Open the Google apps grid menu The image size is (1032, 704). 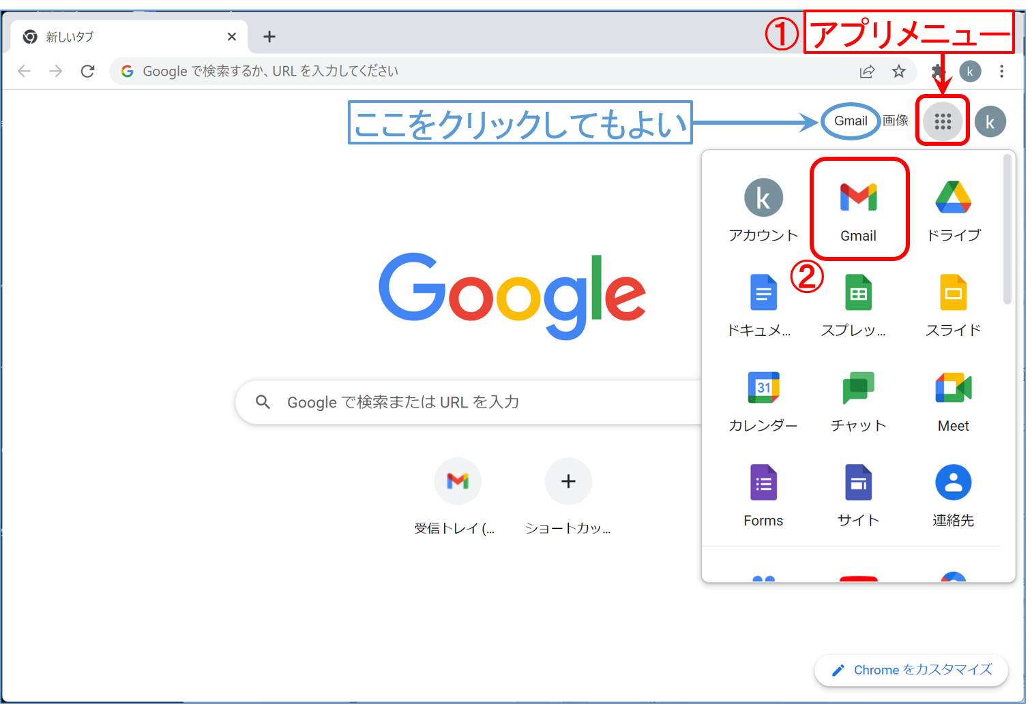[x=943, y=121]
